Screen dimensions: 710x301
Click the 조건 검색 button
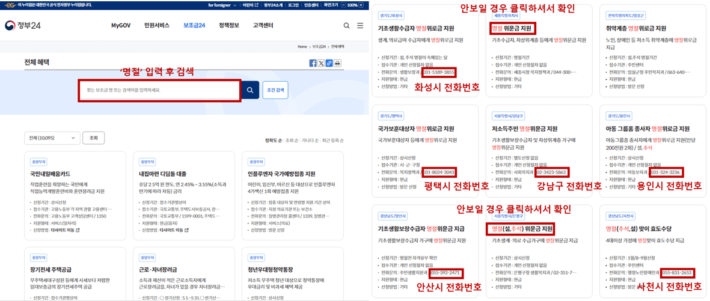click(x=275, y=90)
